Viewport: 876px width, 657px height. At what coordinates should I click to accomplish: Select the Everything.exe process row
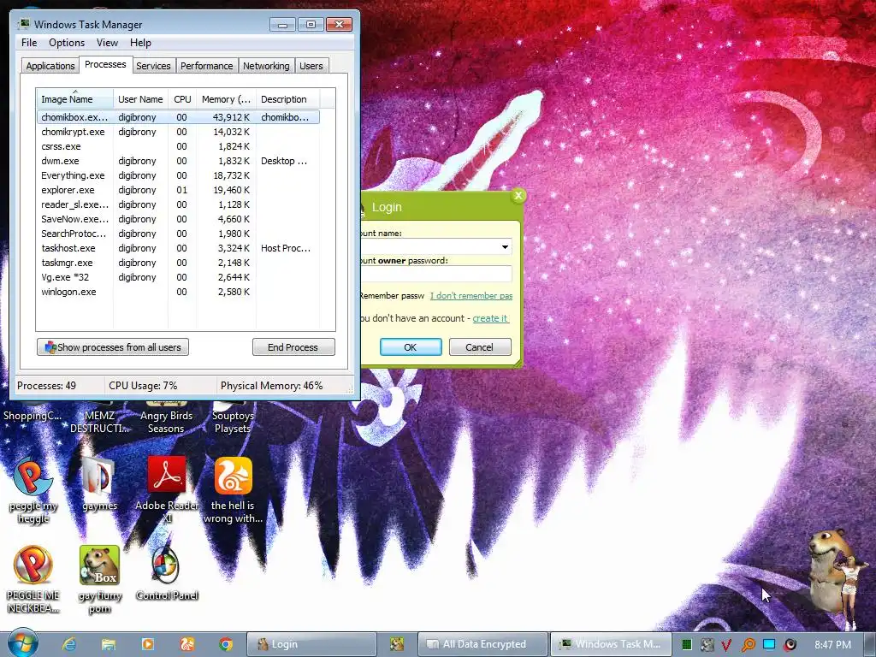pyautogui.click(x=178, y=175)
